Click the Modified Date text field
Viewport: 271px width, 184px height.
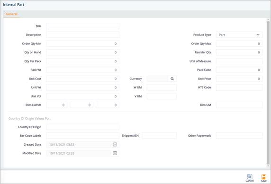tap(79, 153)
